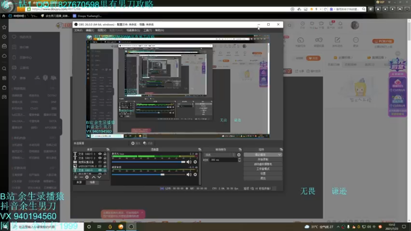
Task: Open Douyu followed heart icon in header
Action: (x=312, y=25)
